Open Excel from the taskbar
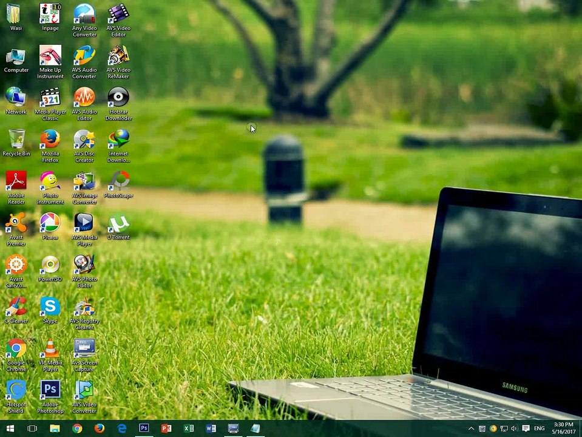This screenshot has width=582, height=437. point(189,429)
